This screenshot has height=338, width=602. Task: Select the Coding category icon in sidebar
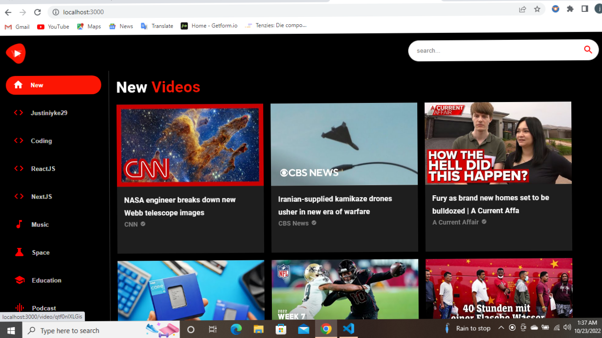(x=18, y=141)
